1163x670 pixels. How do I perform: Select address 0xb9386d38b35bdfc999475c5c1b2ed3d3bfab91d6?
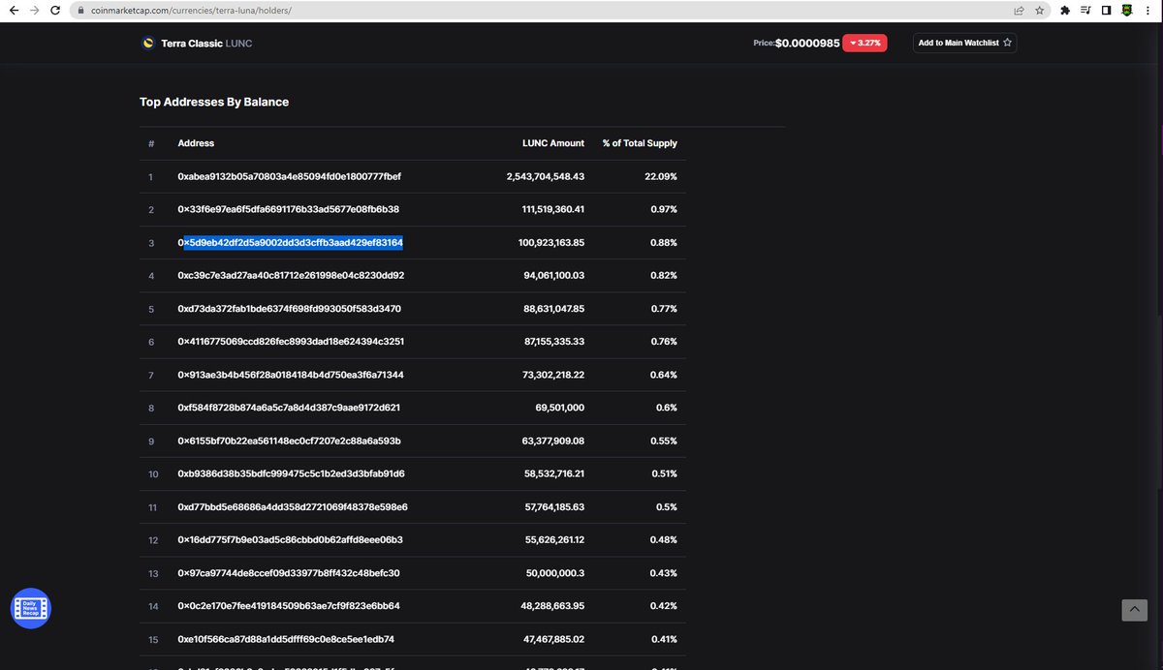click(291, 473)
